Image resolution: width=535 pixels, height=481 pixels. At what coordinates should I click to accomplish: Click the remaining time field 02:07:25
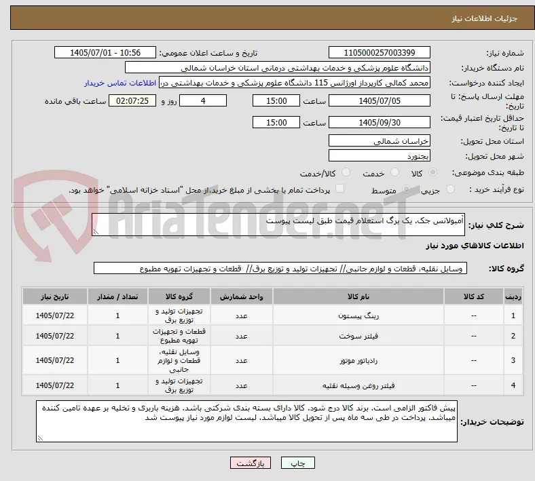pyautogui.click(x=132, y=101)
